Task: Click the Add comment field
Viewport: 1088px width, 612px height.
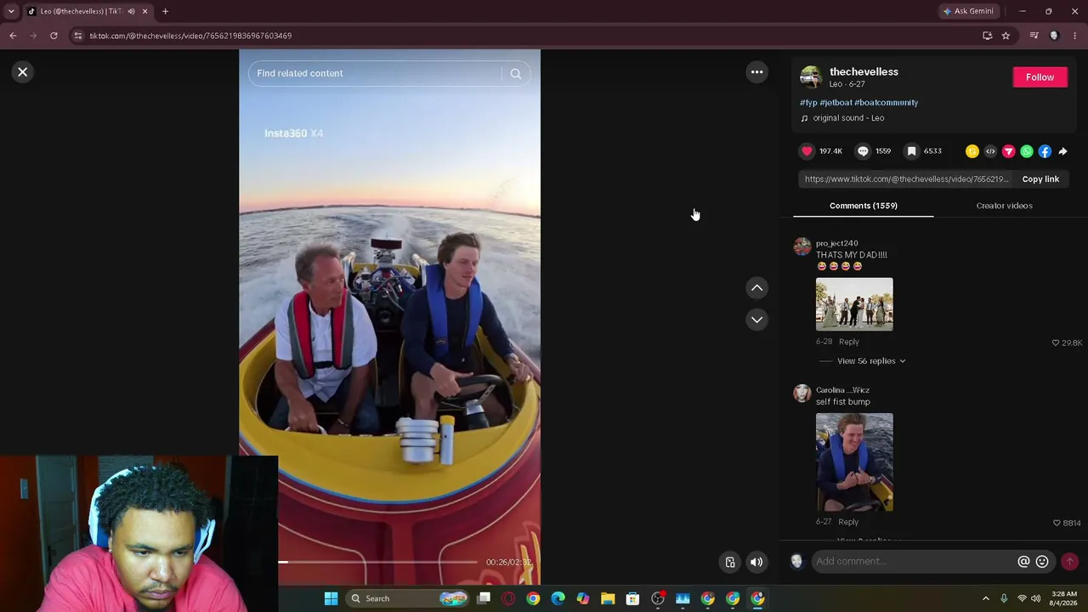Action: tap(914, 561)
